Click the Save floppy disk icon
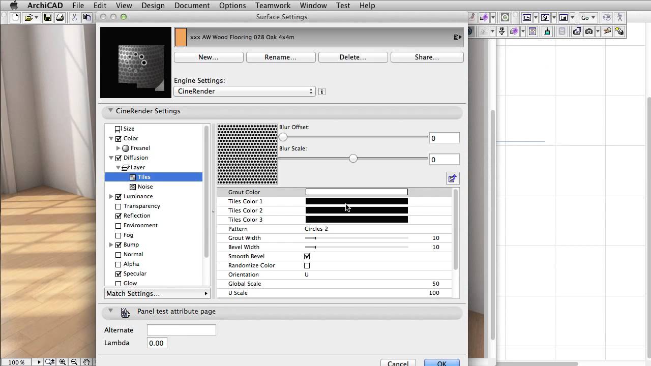This screenshot has width=651, height=366. coord(47,18)
